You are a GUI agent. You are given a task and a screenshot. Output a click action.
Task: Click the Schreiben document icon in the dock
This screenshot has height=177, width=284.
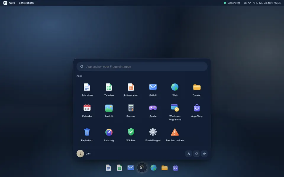[x=108, y=168]
